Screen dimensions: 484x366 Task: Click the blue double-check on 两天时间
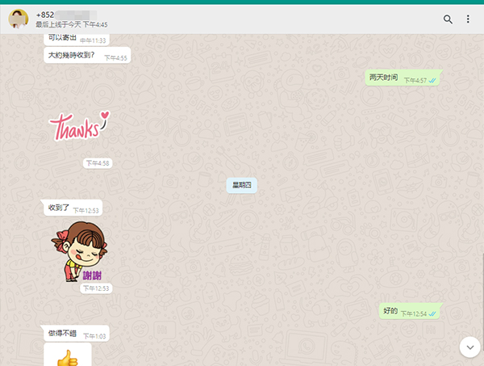click(432, 80)
